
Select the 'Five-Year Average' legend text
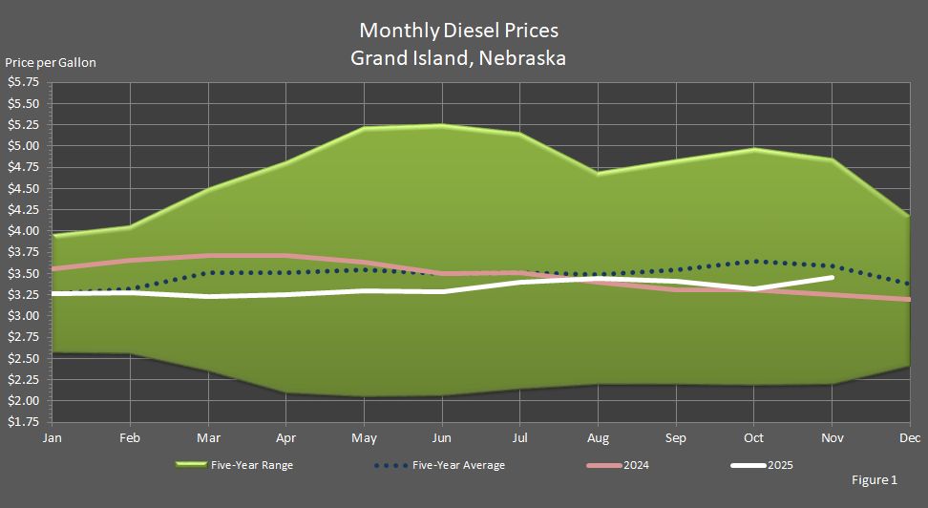(x=461, y=465)
